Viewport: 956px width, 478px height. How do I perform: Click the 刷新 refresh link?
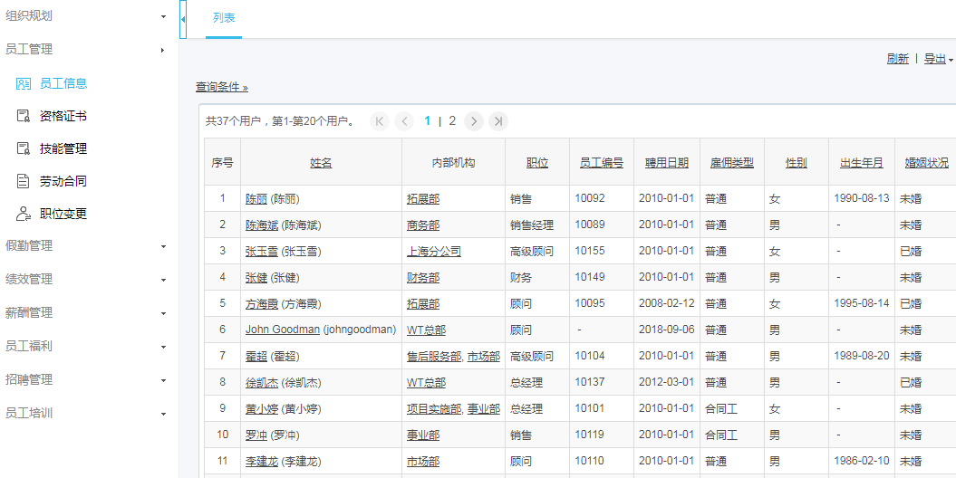(x=897, y=59)
